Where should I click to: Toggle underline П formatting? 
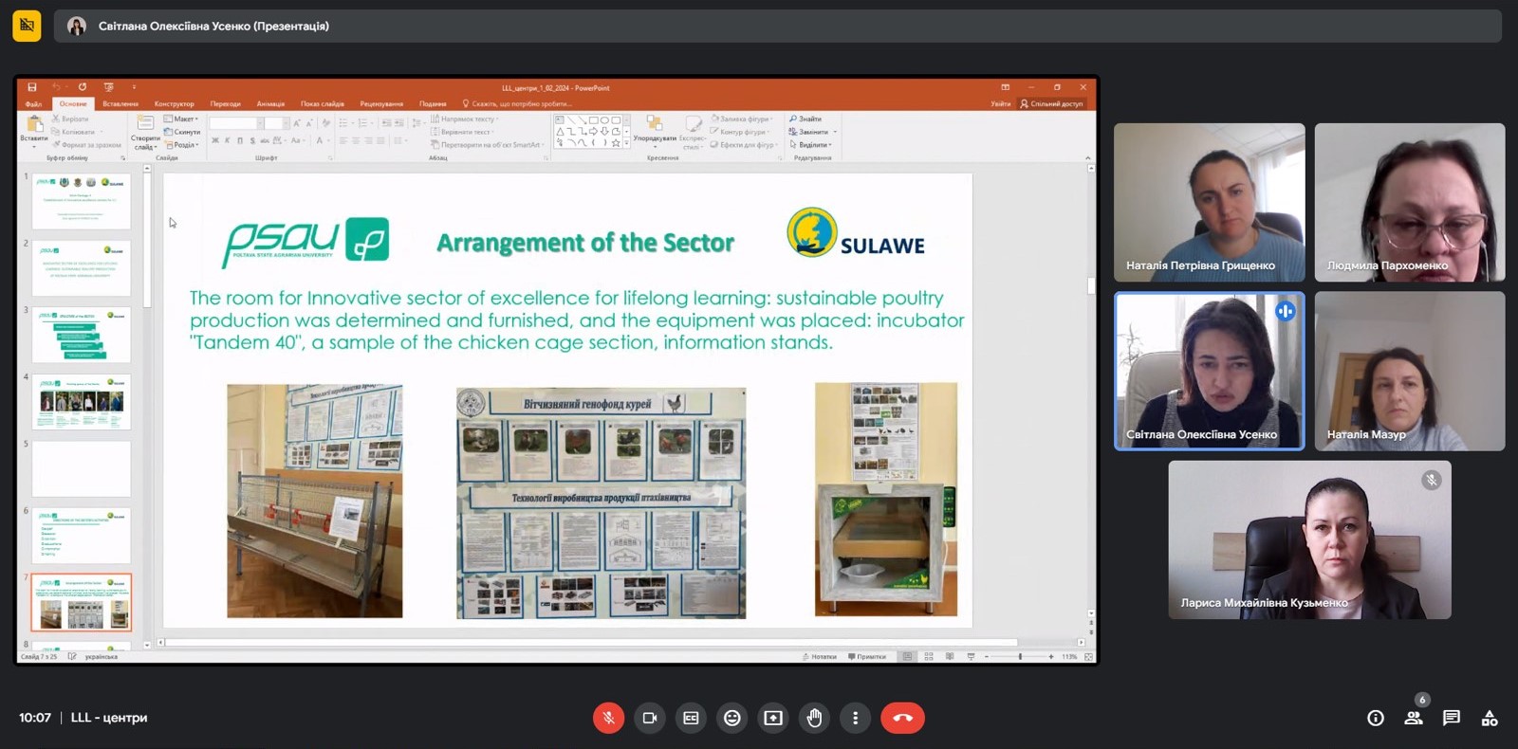click(240, 140)
